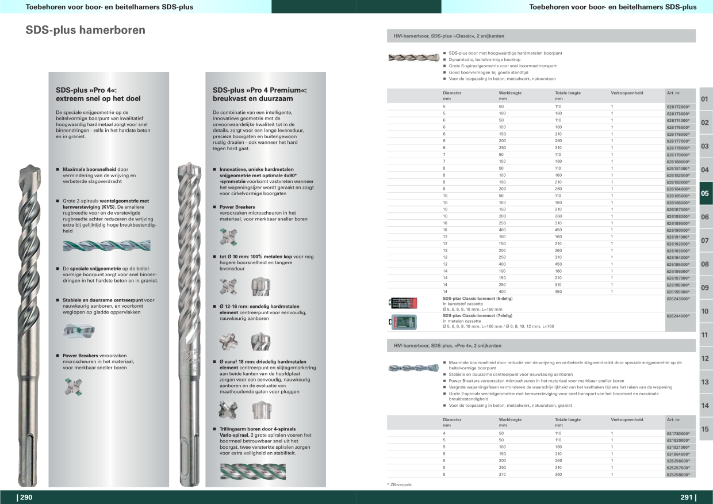Screen dimensions: 713x504
Task: Open chapter tab 04
Action: pyautogui.click(x=705, y=170)
